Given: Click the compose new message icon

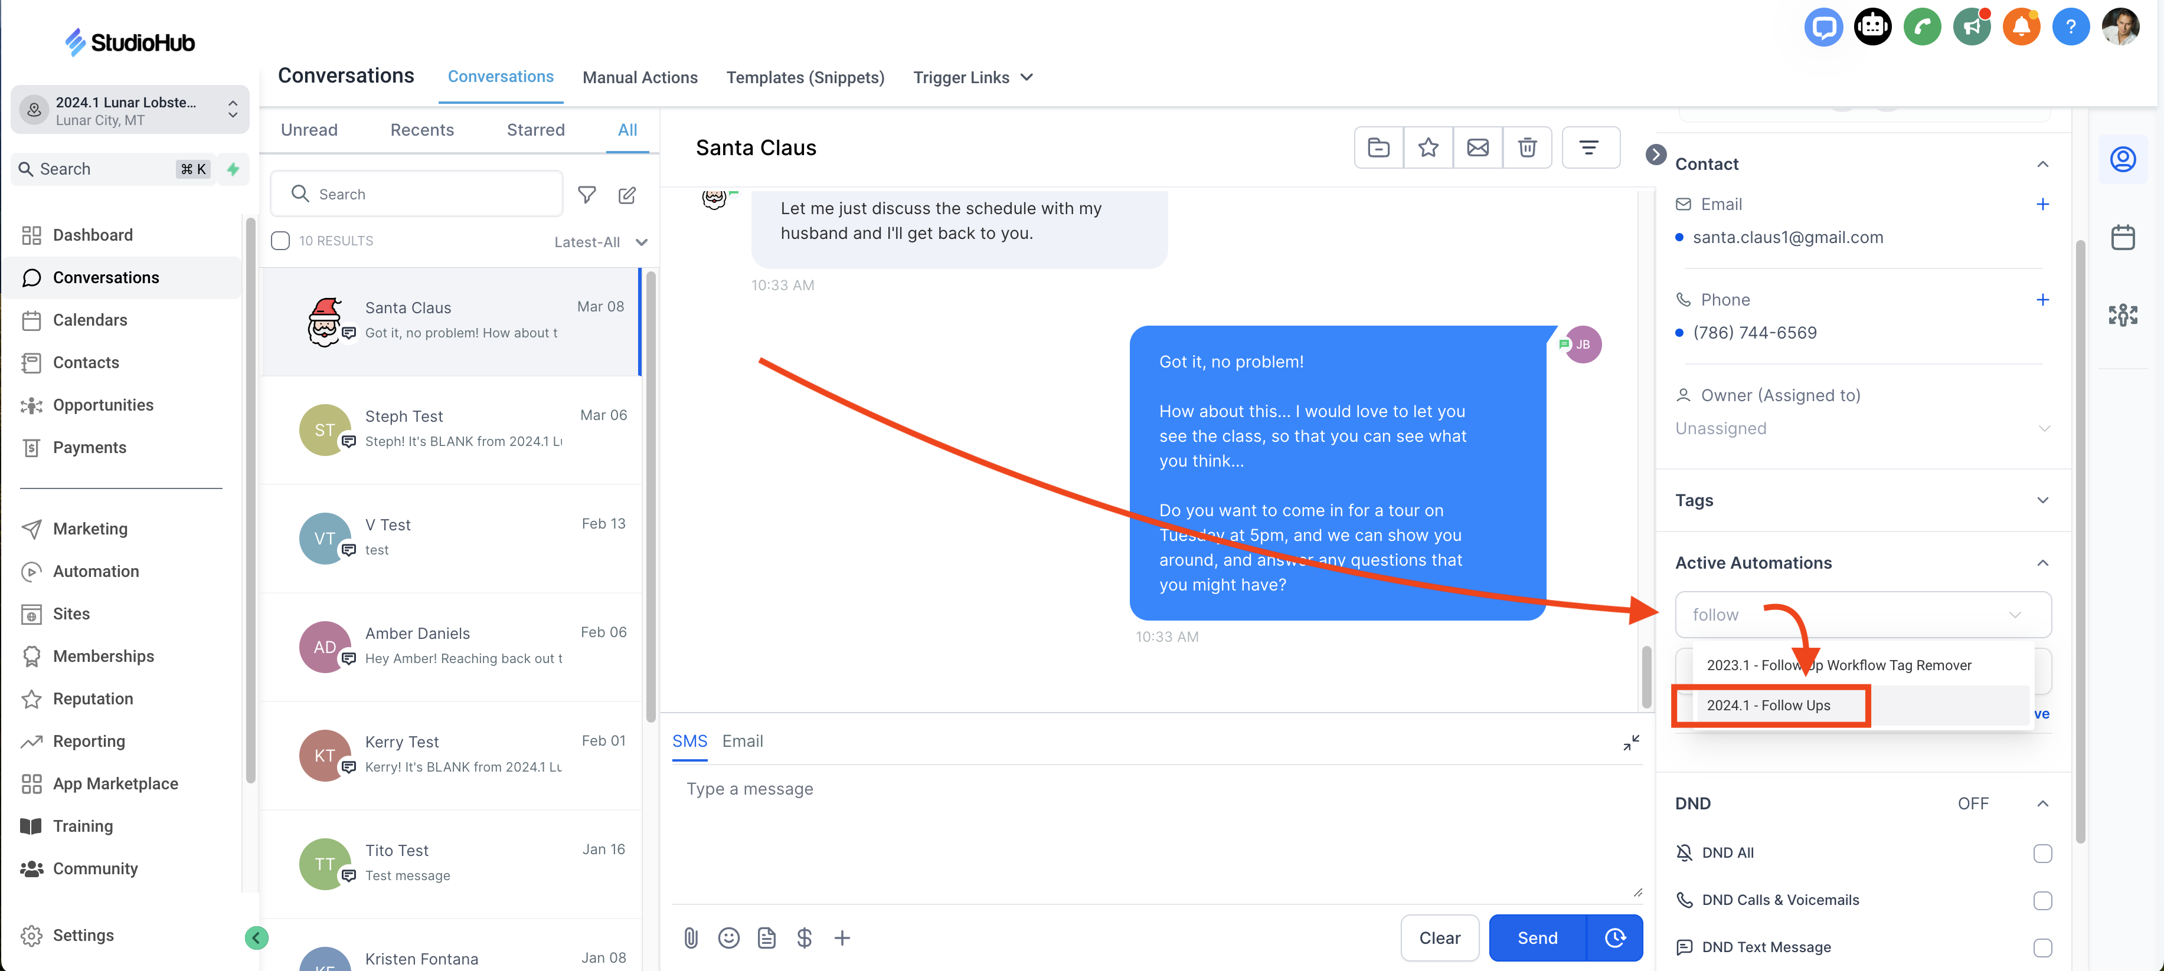Looking at the screenshot, I should pyautogui.click(x=627, y=195).
